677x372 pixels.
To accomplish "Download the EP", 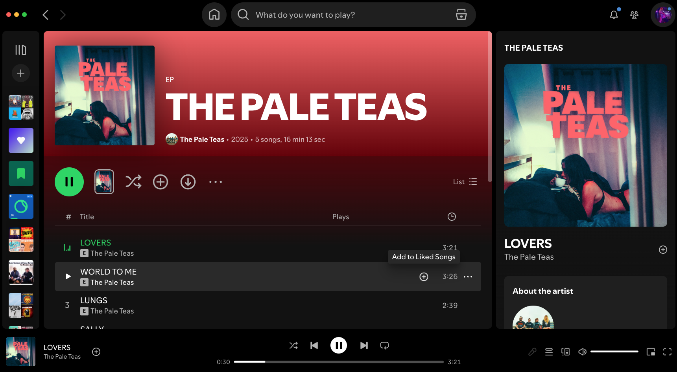I will tap(188, 182).
